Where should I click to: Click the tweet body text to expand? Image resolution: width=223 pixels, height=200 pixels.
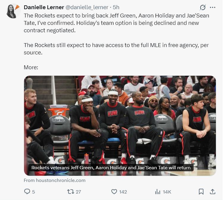pos(116,41)
